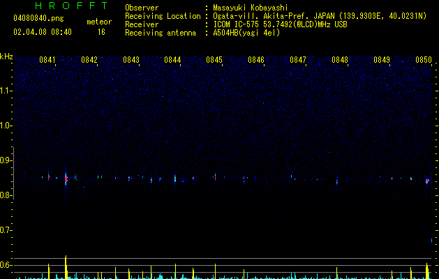Image resolution: width=439 pixels, height=279 pixels.
Task: Click the 0841 time marker
Action: coord(47,60)
